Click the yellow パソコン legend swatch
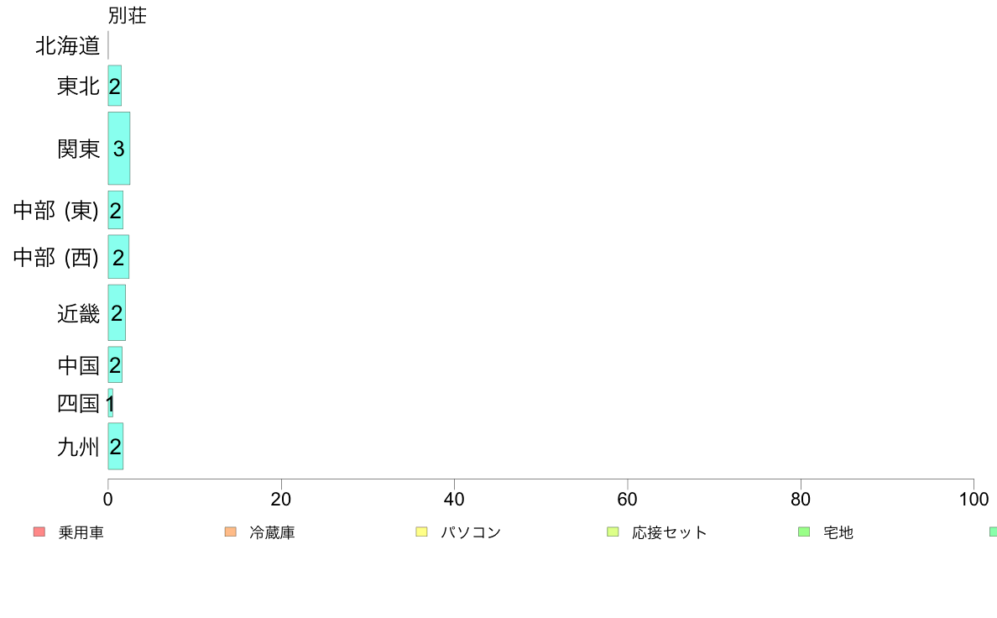 (421, 532)
